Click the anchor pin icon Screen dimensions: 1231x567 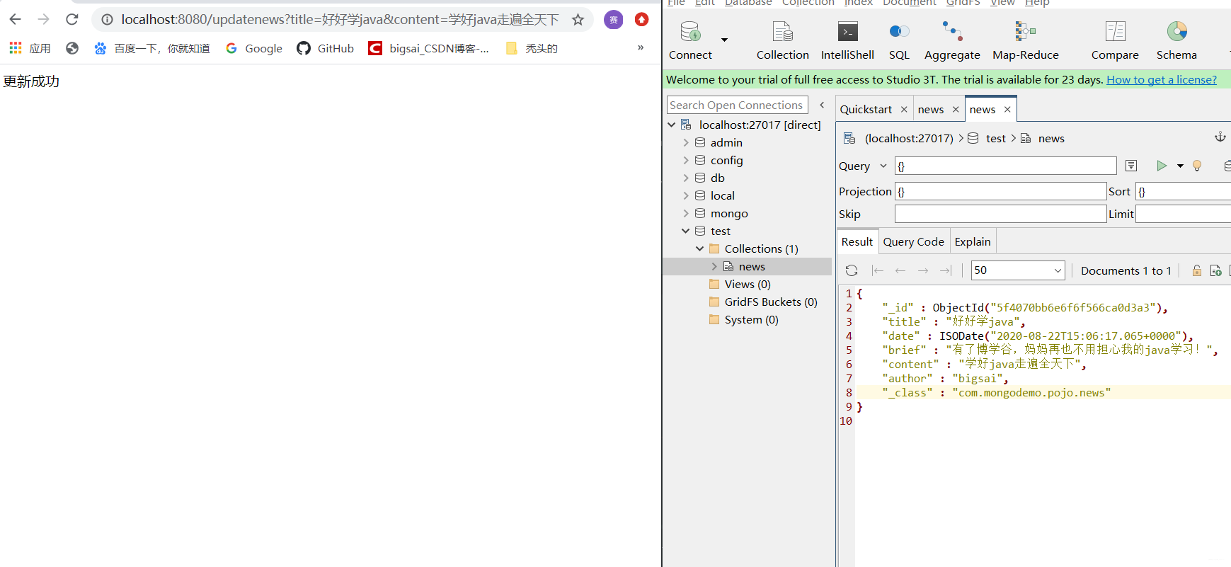coord(1220,137)
